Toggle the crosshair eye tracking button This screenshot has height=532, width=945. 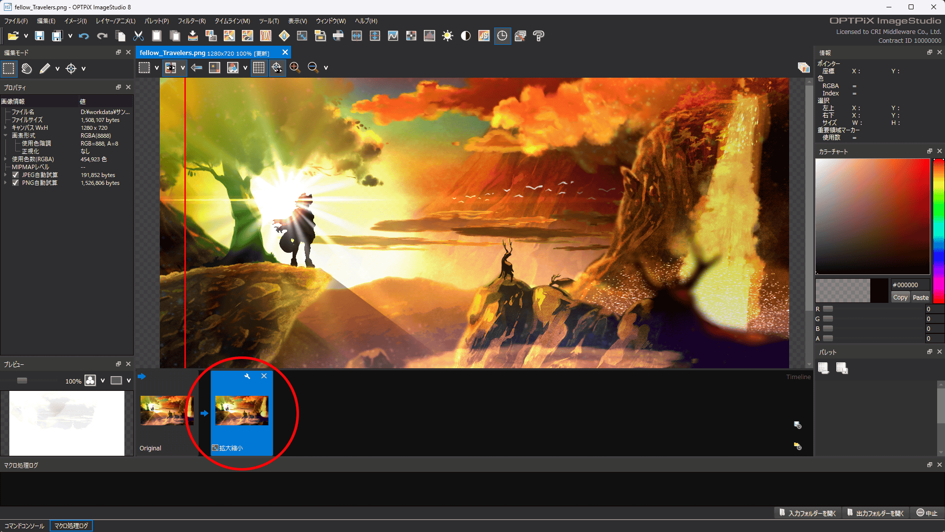(277, 68)
